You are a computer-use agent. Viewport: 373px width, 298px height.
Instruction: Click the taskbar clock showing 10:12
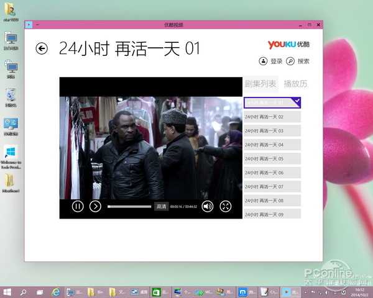pyautogui.click(x=360, y=292)
